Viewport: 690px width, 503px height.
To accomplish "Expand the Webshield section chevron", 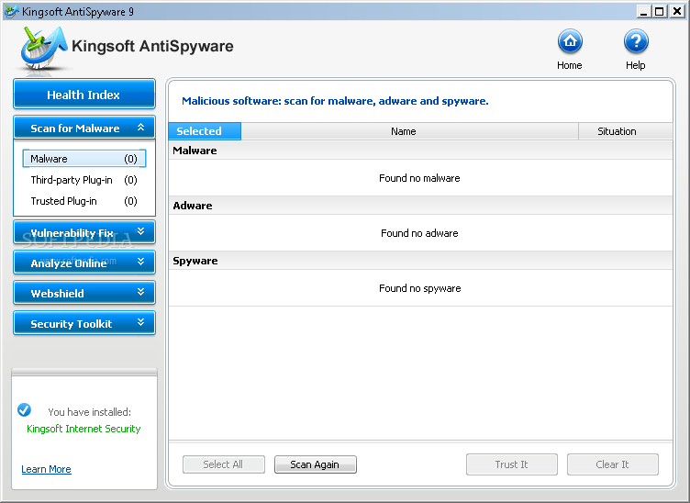I will tap(140, 292).
